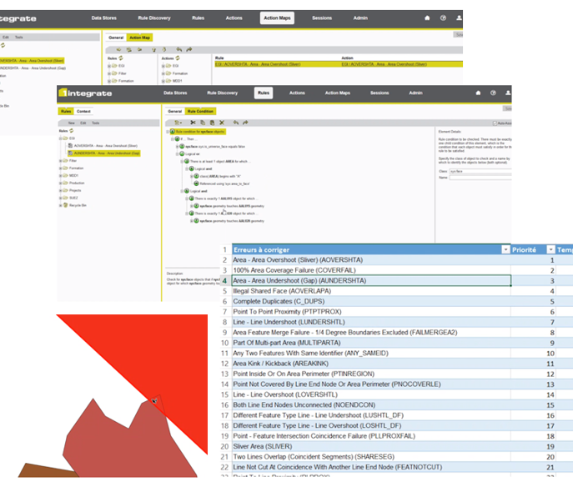
Task: Click the redo arrow in Rule Condition toolbar
Action: 246,122
